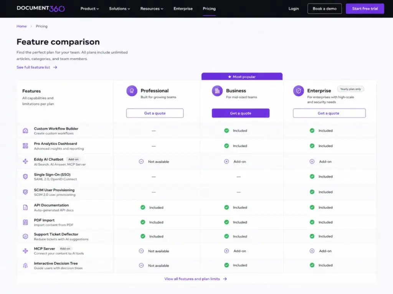This screenshot has width=393, height=294.
Task: Click the Support Ticket Deflector icon
Action: click(x=25, y=236)
